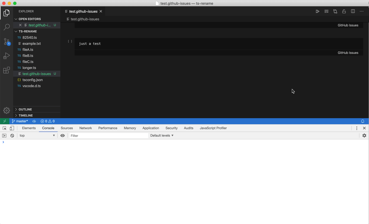Open the Search view icon
The image size is (369, 224).
pyautogui.click(x=7, y=27)
